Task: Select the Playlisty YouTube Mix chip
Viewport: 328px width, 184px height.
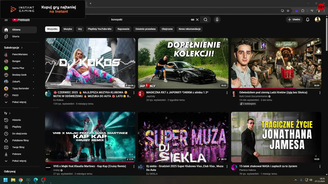Action: 100,29
